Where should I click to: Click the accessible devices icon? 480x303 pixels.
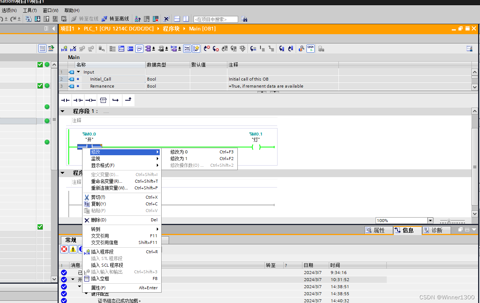tap(138, 19)
